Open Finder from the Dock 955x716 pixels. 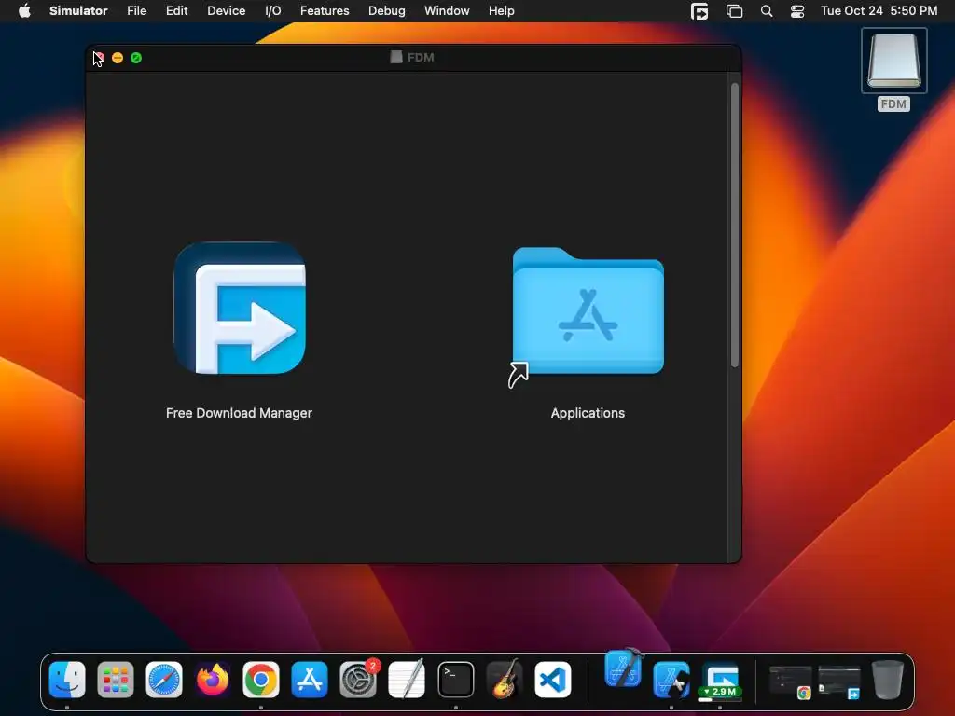point(67,680)
